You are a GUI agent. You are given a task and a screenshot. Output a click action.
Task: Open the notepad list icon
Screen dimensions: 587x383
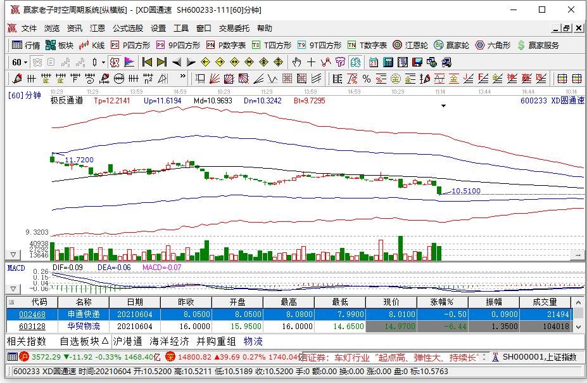(403, 62)
